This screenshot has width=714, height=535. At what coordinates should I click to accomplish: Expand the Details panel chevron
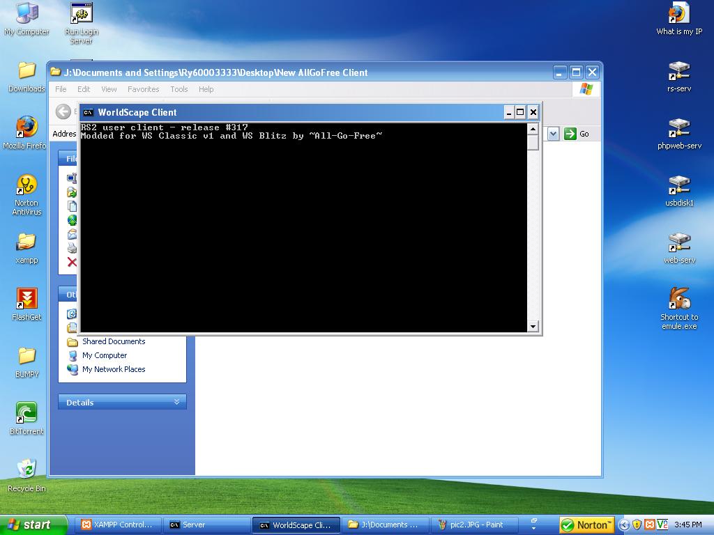tap(176, 402)
